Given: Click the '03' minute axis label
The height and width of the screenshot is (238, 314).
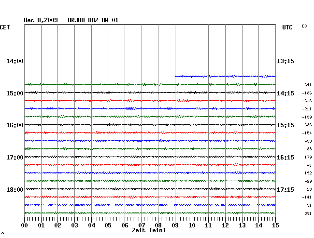Looking at the screenshot, I should click(x=74, y=225).
